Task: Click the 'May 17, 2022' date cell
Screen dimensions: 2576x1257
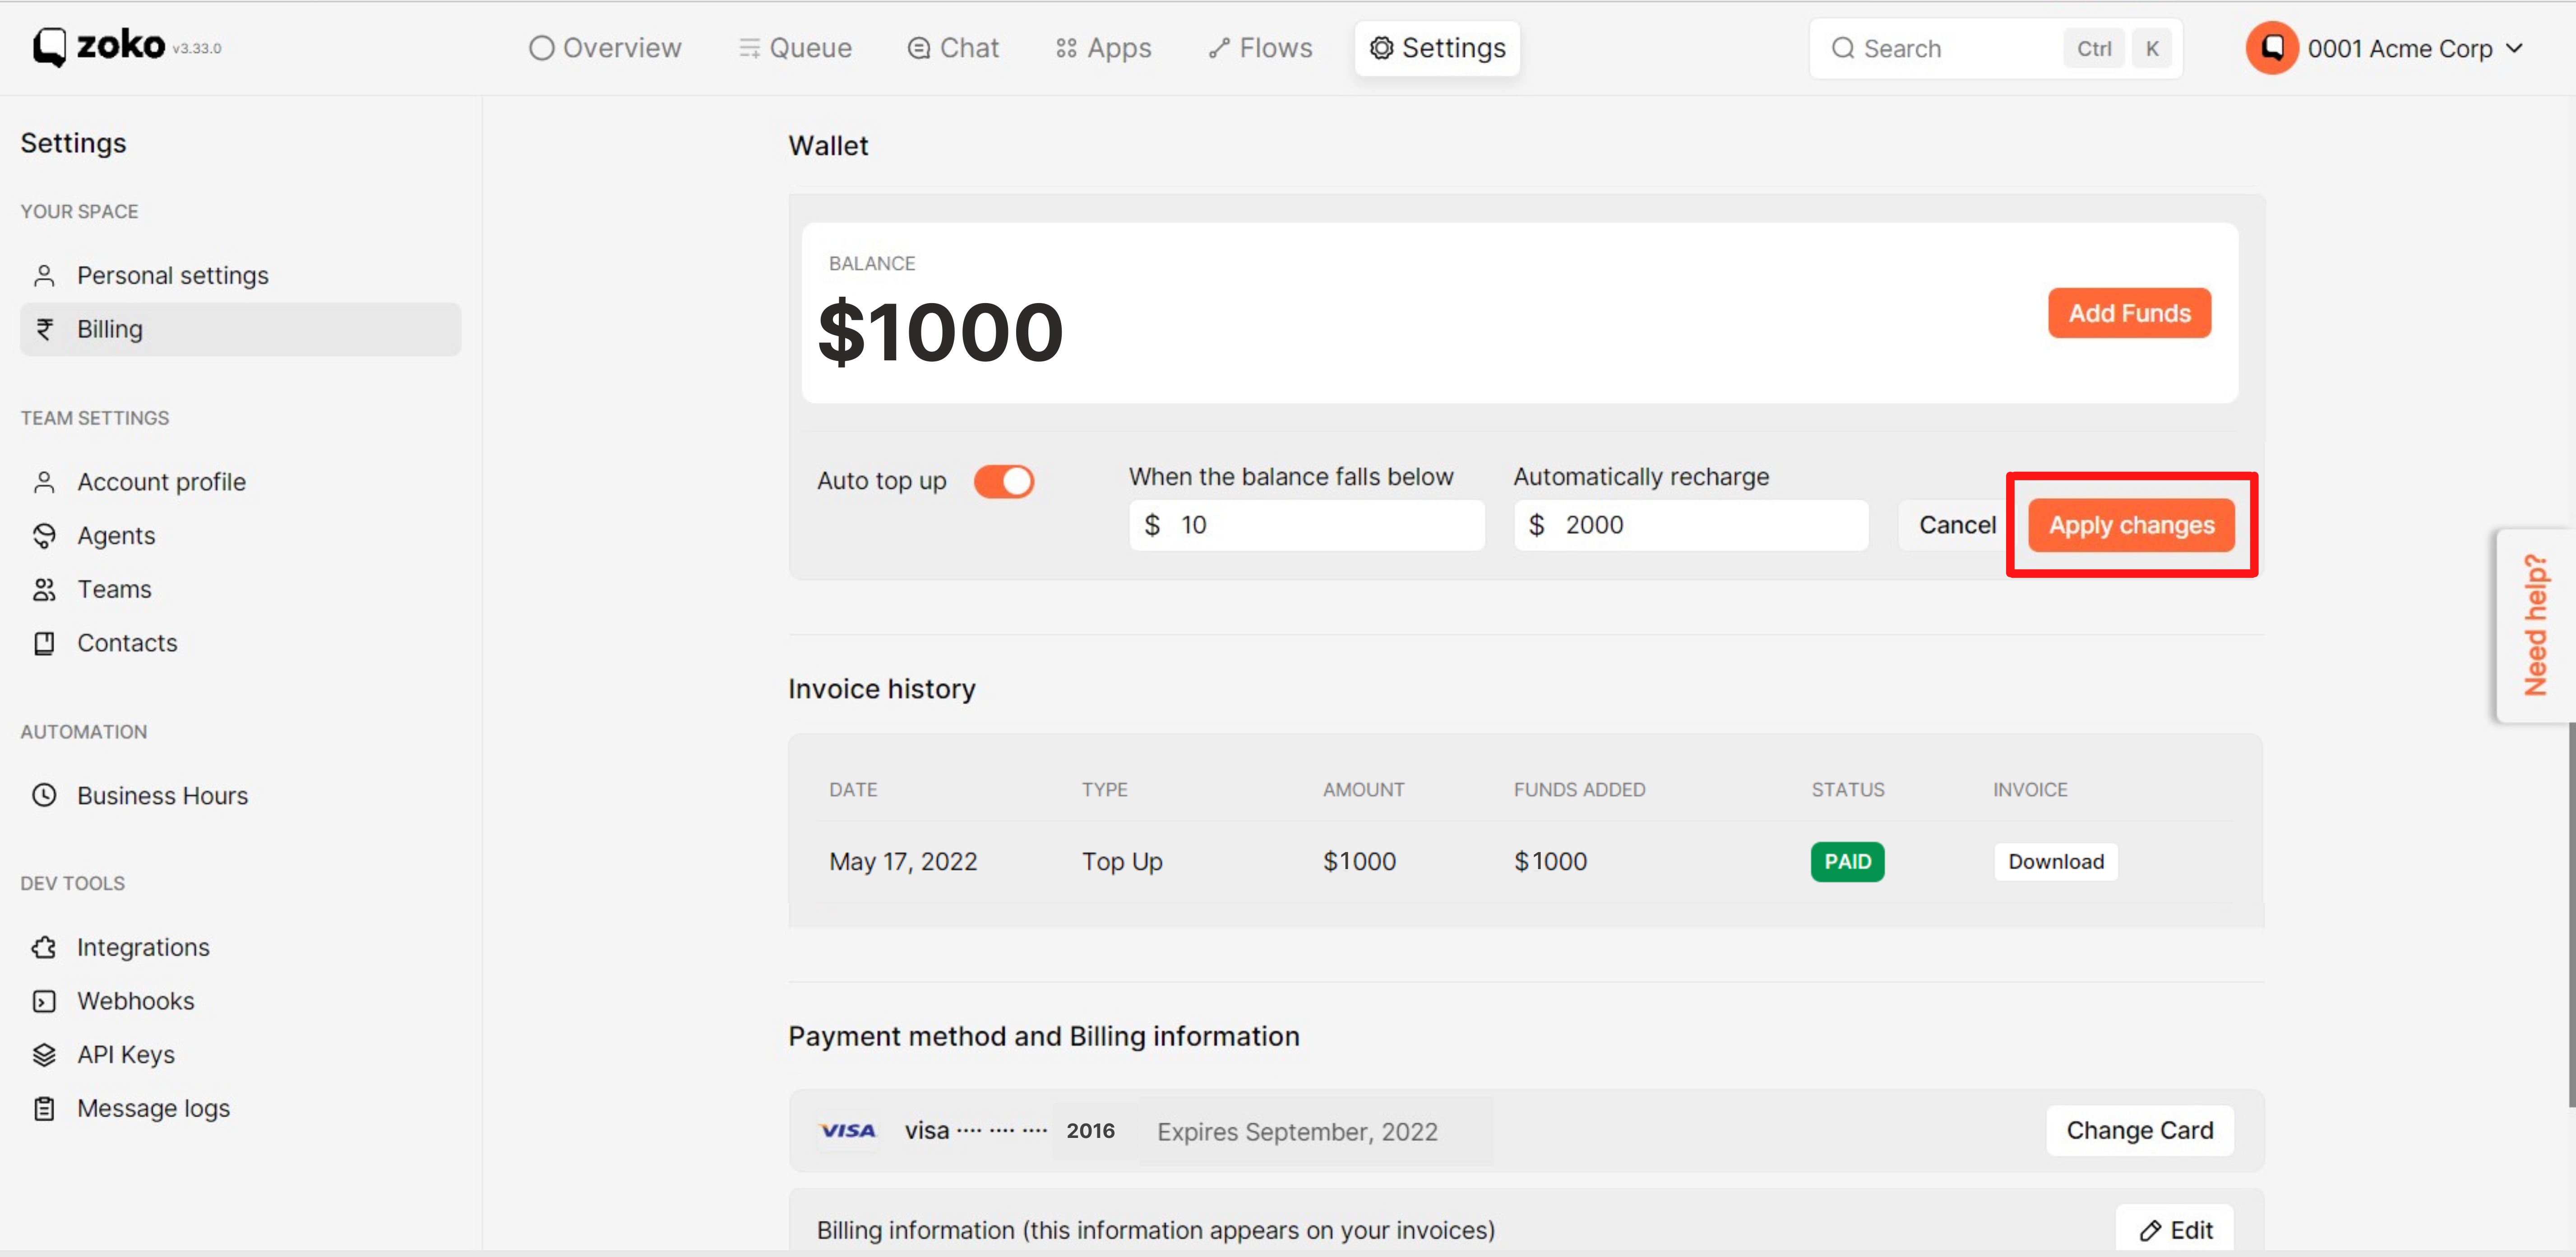Action: point(902,861)
